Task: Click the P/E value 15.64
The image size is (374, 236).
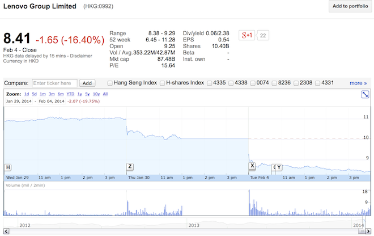Action: (x=168, y=65)
